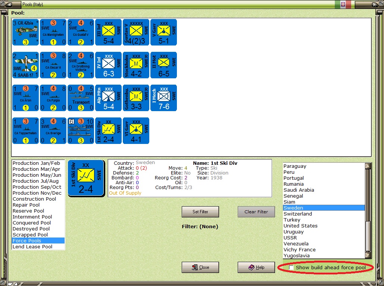The width and height of the screenshot is (384, 286).
Task: Select Senegal in country list
Action: (x=324, y=196)
